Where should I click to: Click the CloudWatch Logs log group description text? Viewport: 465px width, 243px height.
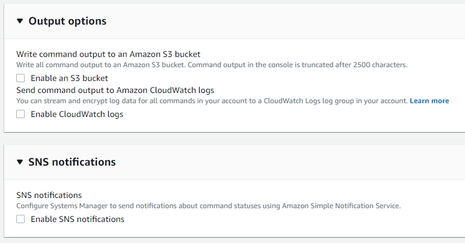click(212, 101)
